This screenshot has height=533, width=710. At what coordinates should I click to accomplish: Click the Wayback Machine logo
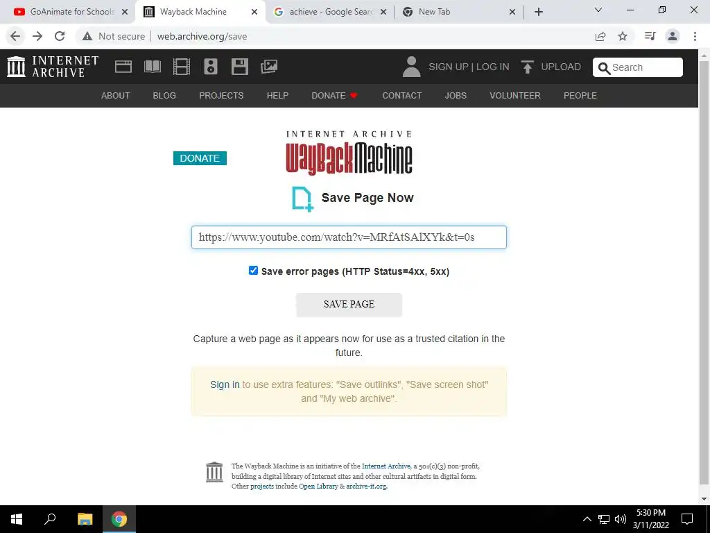[x=349, y=153]
